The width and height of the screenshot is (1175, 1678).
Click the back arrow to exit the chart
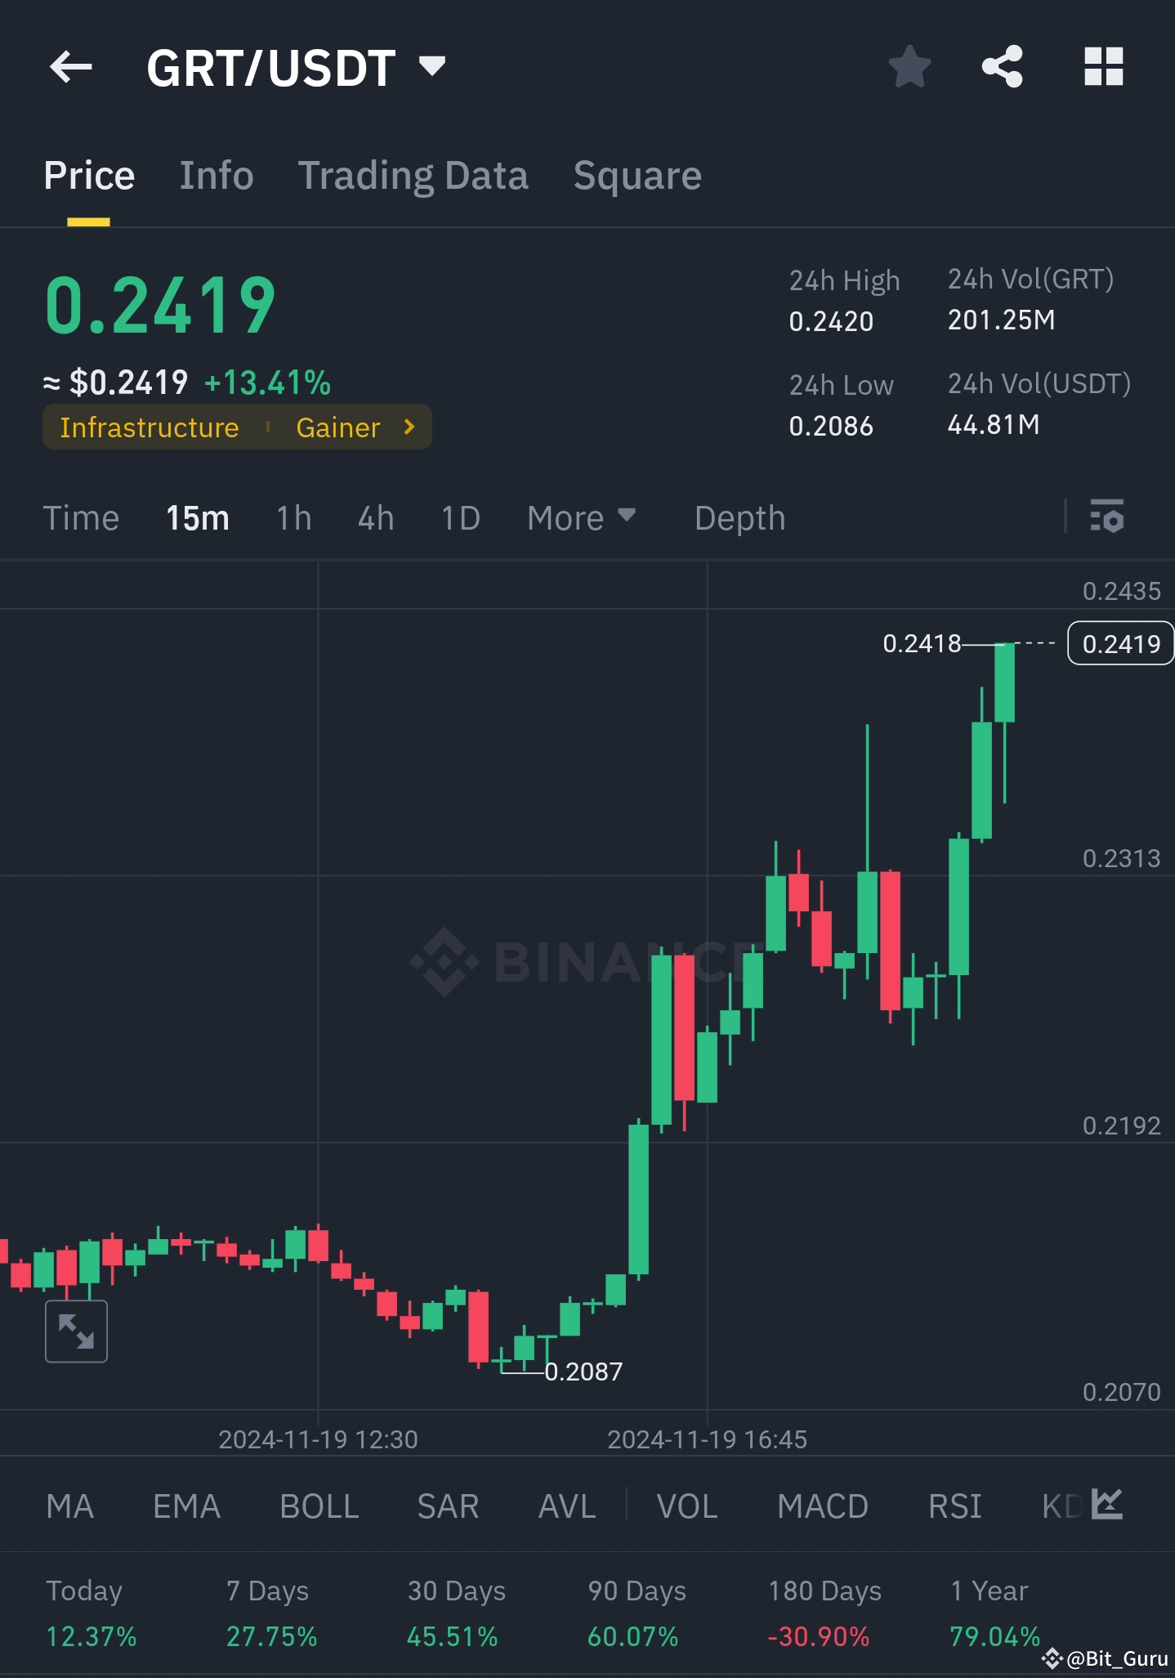click(x=71, y=67)
